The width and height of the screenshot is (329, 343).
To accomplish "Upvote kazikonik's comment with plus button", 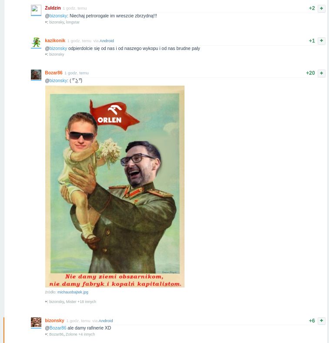I will 321,41.
